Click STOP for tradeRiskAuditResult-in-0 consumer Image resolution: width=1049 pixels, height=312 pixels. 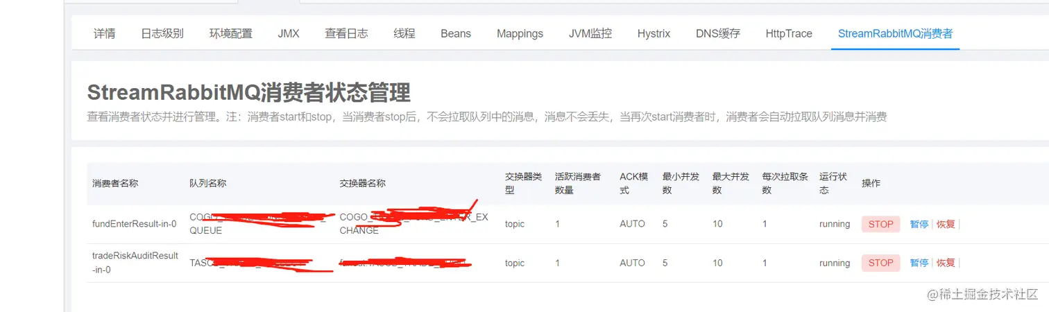(x=880, y=263)
